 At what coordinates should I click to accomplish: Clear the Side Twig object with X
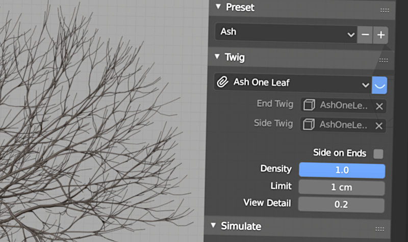379,126
